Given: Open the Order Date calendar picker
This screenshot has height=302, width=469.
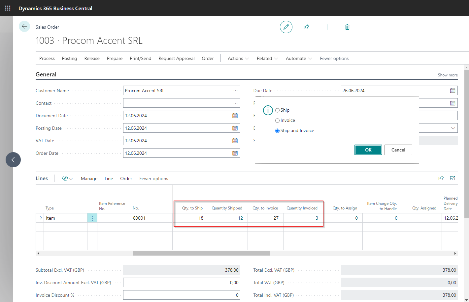Looking at the screenshot, I should pyautogui.click(x=235, y=153).
